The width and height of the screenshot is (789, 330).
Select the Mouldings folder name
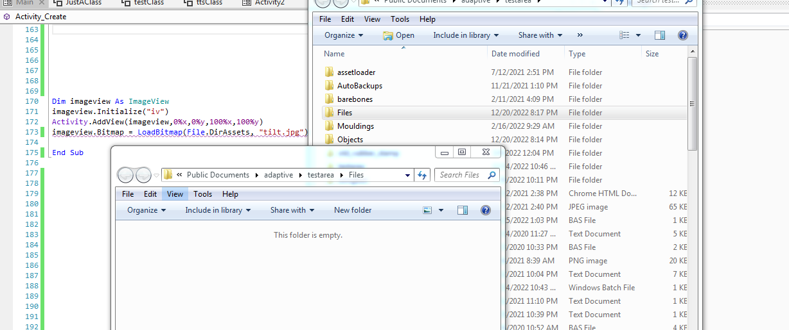355,126
